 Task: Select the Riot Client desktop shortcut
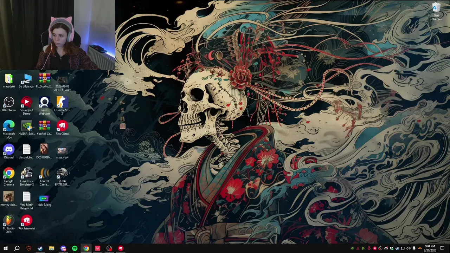click(x=62, y=128)
